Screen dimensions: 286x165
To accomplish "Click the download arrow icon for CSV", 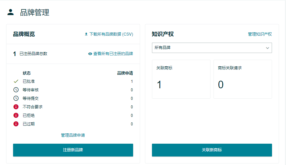I will 86,34.
